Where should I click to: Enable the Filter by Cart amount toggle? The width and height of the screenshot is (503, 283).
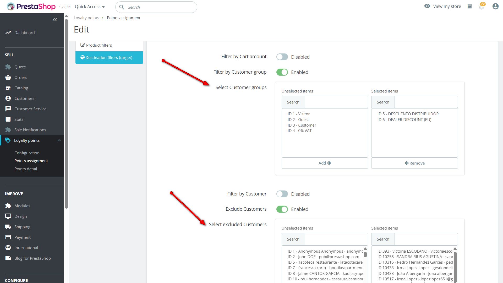[282, 57]
